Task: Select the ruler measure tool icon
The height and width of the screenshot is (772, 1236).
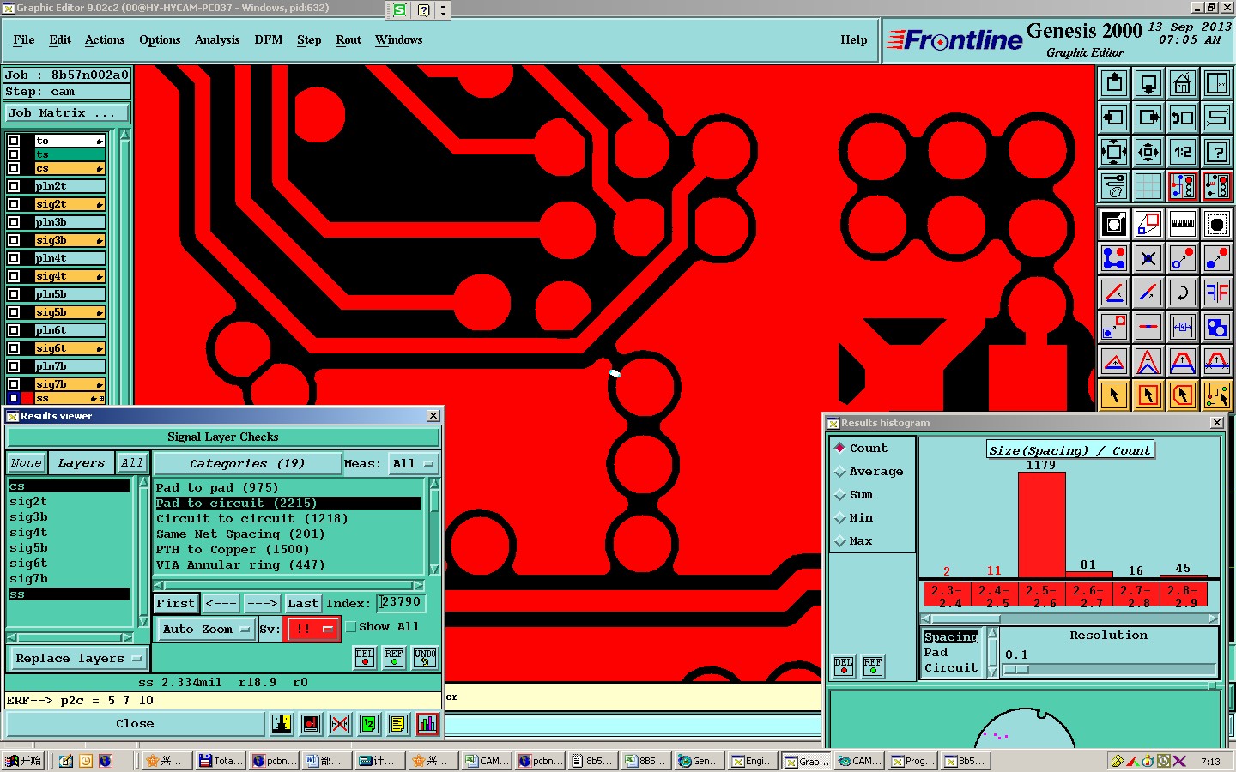Action: 1183,225
